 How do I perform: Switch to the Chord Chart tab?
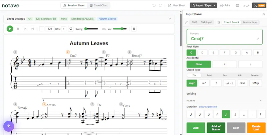[98, 5]
